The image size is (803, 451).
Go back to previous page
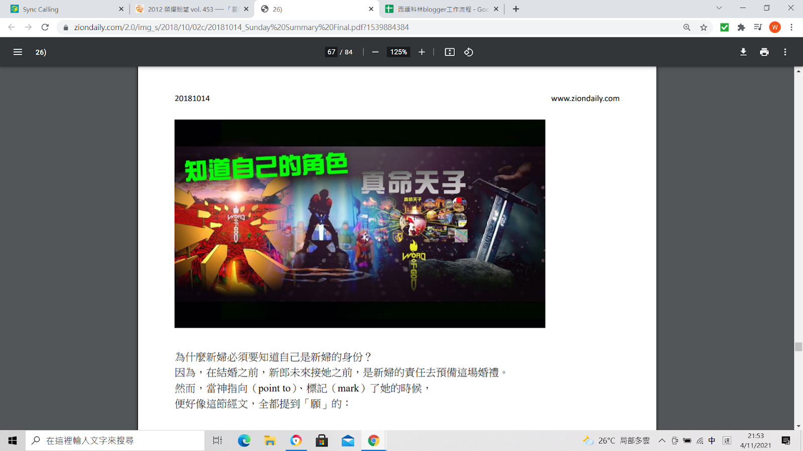[x=12, y=27]
